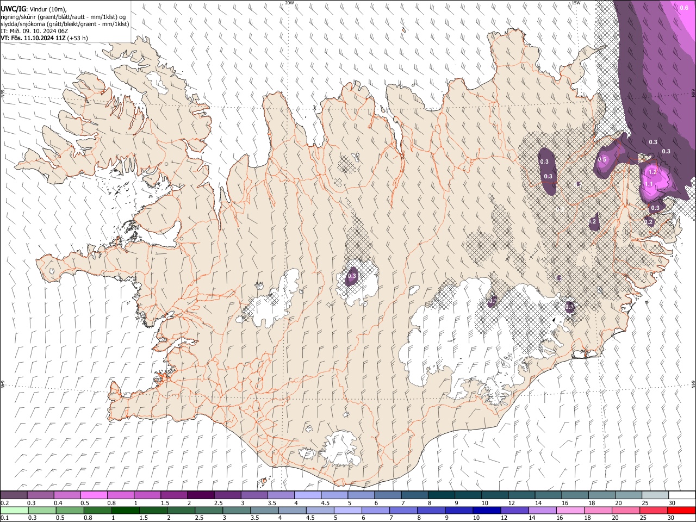Click the UWC/IG title in the map header
The image size is (696, 522).
(x=13, y=9)
